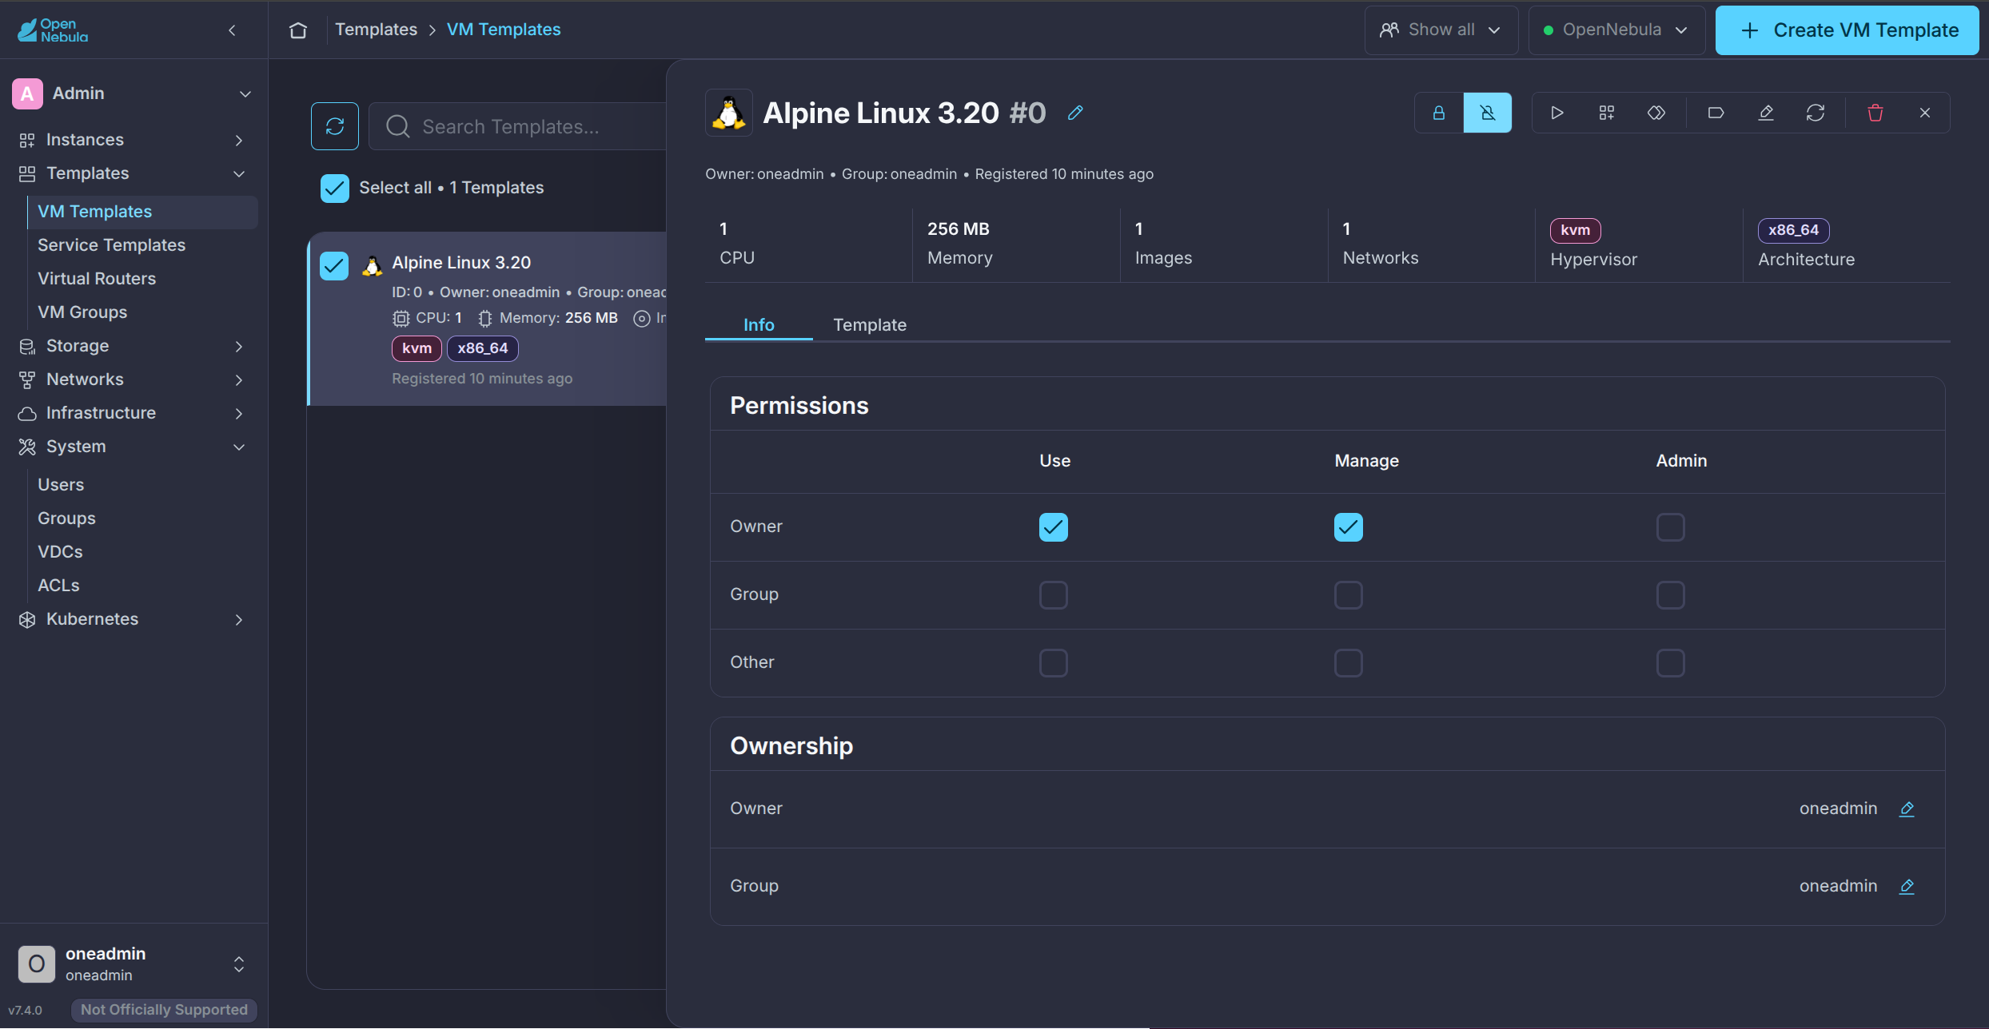
Task: Click the unlock icon in the template toolbar
Action: (x=1488, y=113)
